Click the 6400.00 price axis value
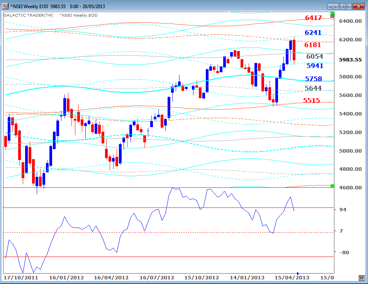Screen dimensions: 368x284 350,21
